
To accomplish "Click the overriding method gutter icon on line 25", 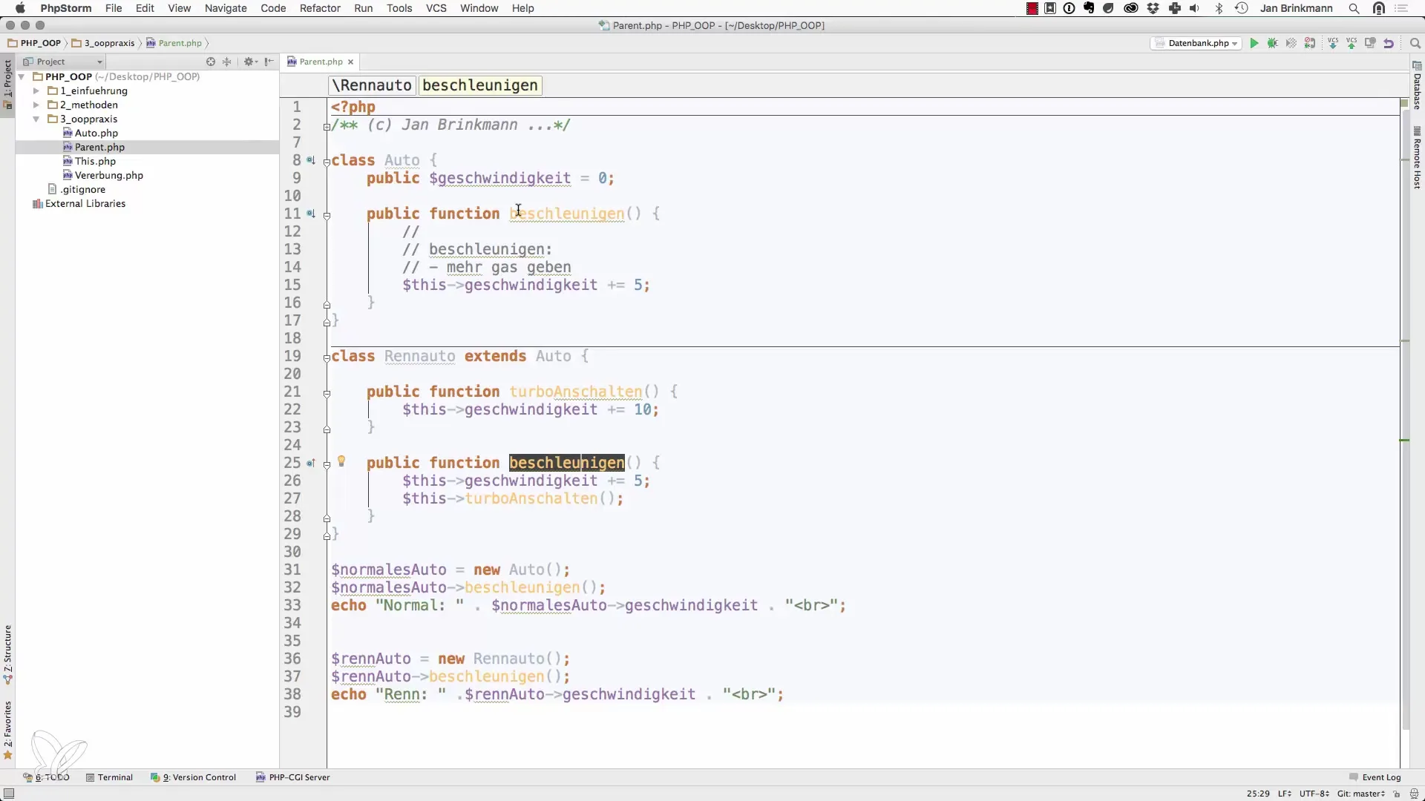I will 311,463.
